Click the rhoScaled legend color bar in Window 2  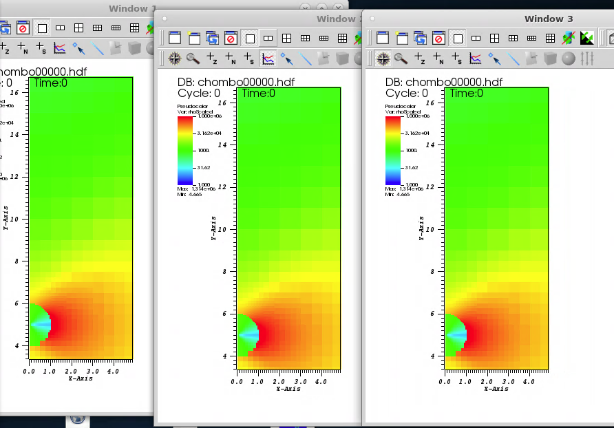tap(185, 151)
